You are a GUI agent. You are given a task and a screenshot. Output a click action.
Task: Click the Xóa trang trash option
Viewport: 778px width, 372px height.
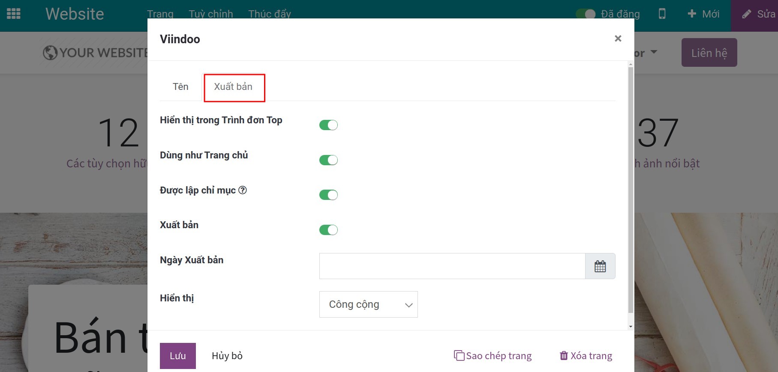click(586, 356)
